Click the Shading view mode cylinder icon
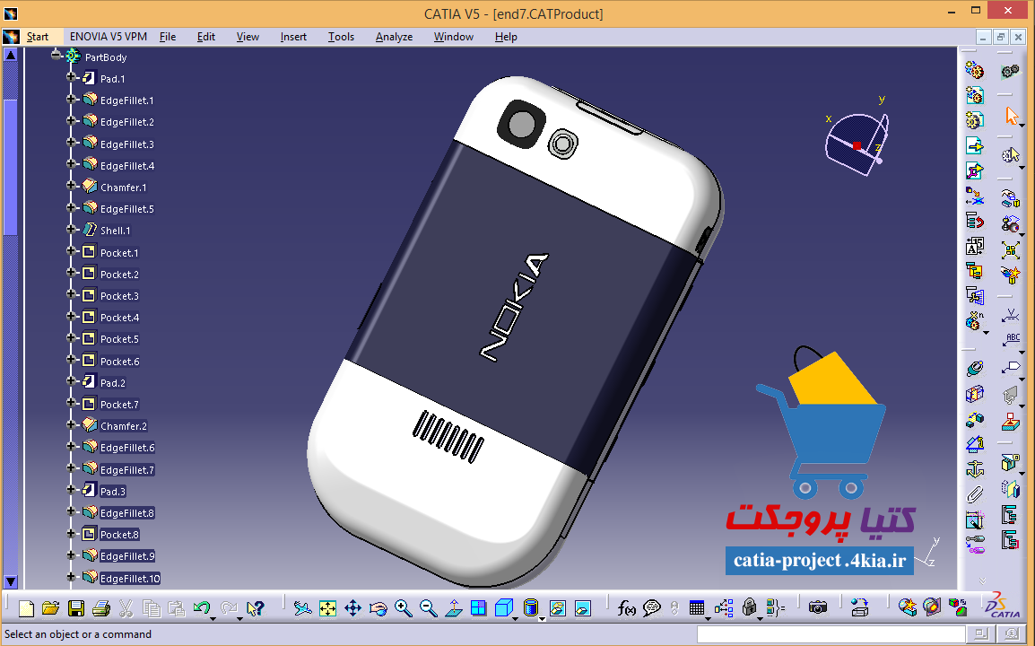Screen dimensions: 1035x646 [x=531, y=607]
